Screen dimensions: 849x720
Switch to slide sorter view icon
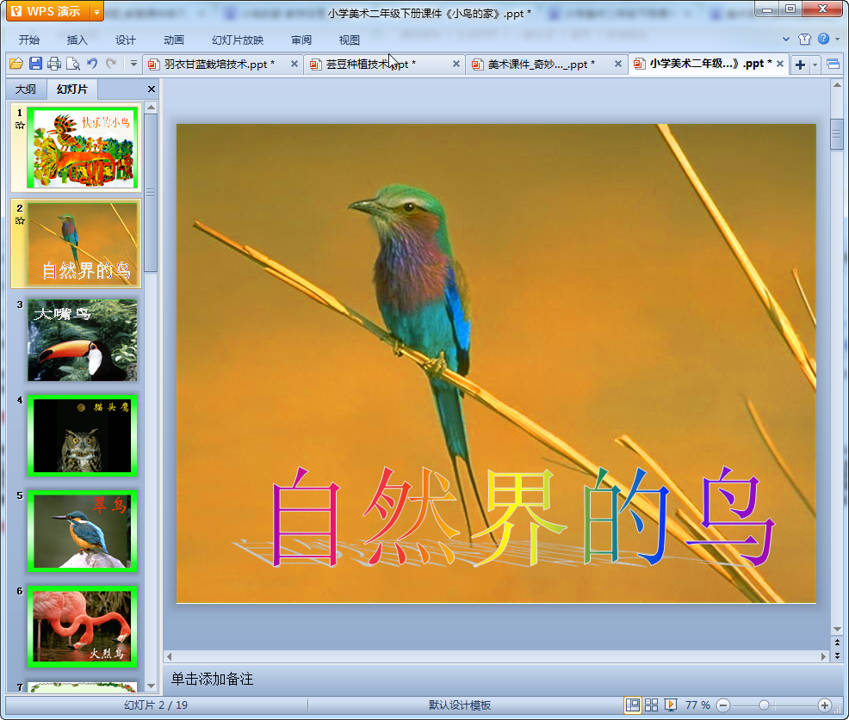click(651, 705)
